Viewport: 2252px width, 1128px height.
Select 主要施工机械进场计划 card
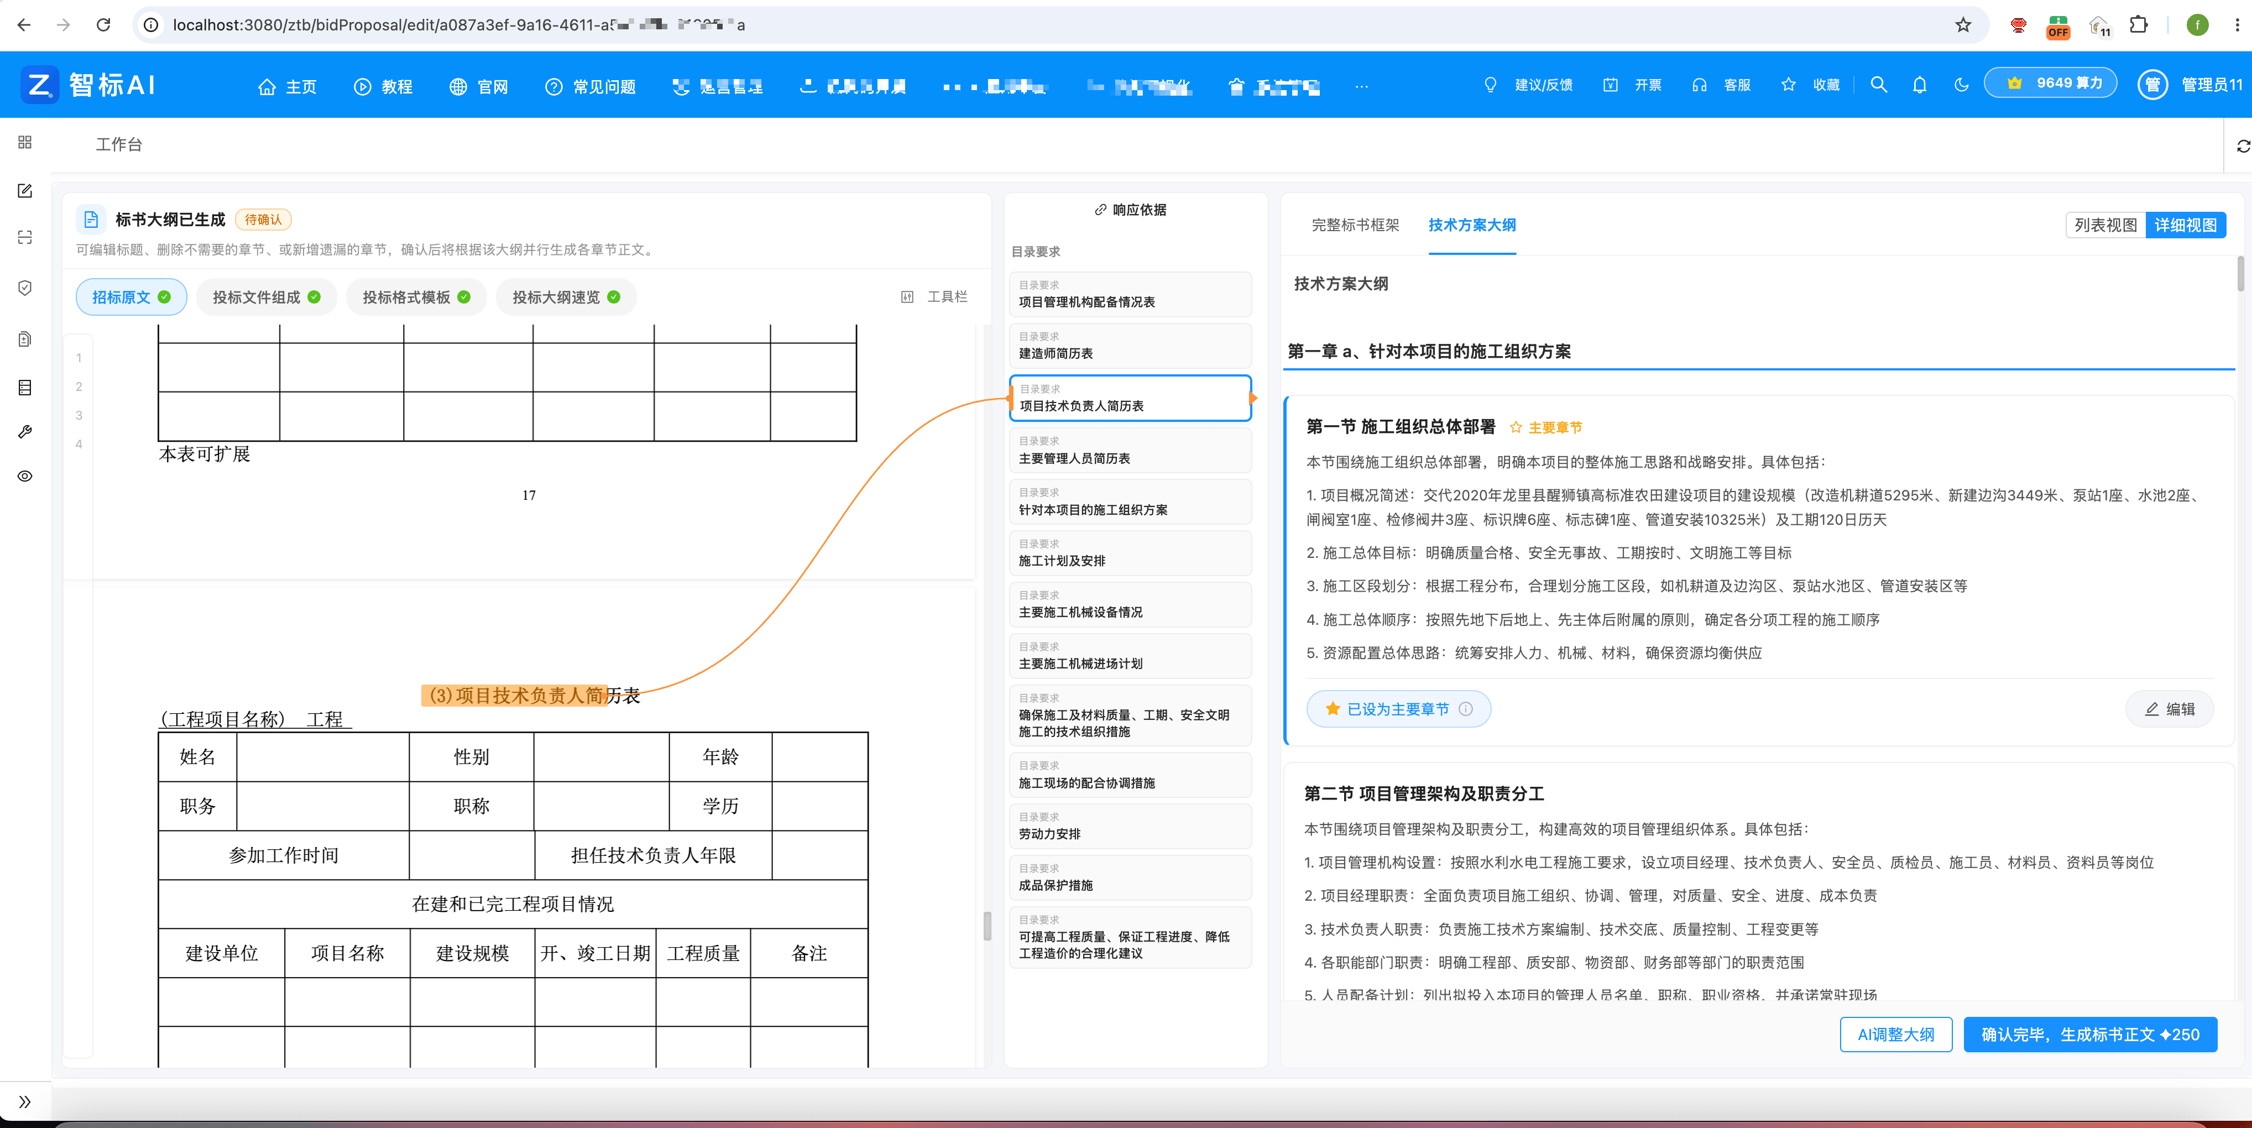pos(1130,656)
